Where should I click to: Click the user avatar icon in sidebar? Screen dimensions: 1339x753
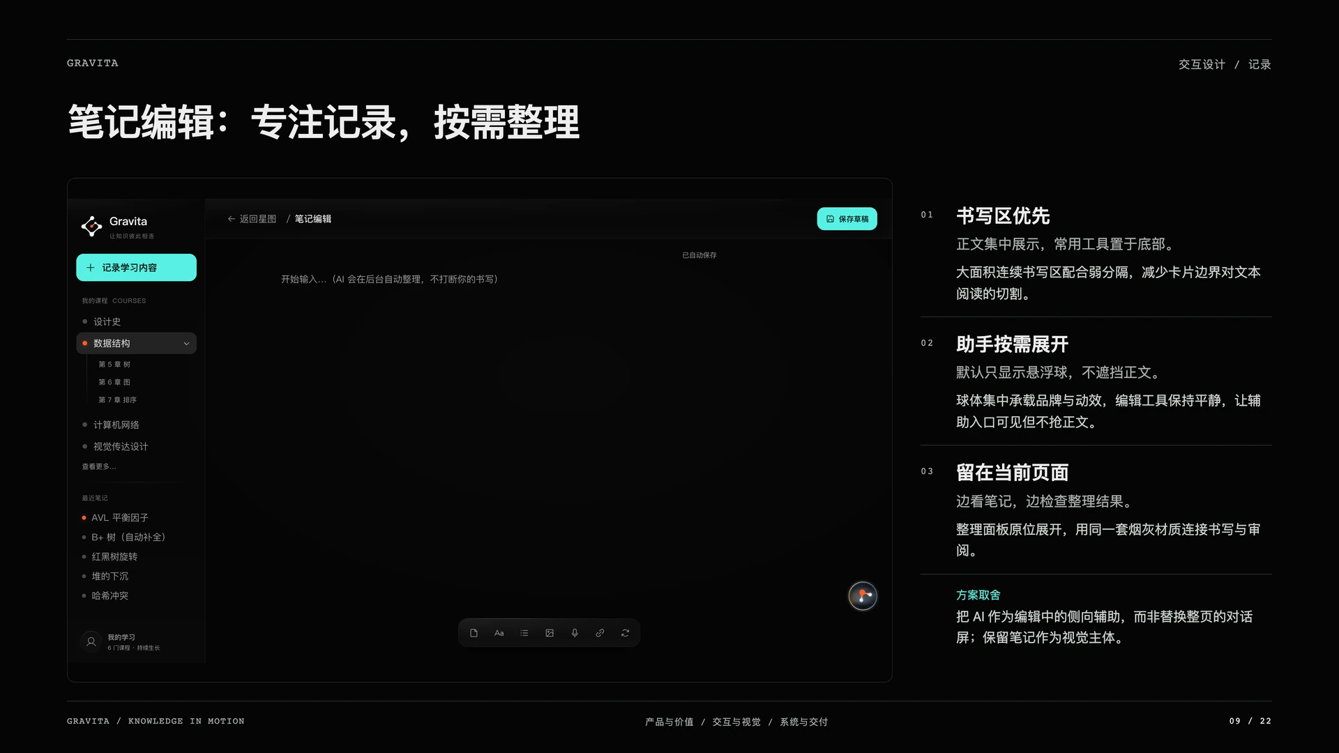pos(91,641)
